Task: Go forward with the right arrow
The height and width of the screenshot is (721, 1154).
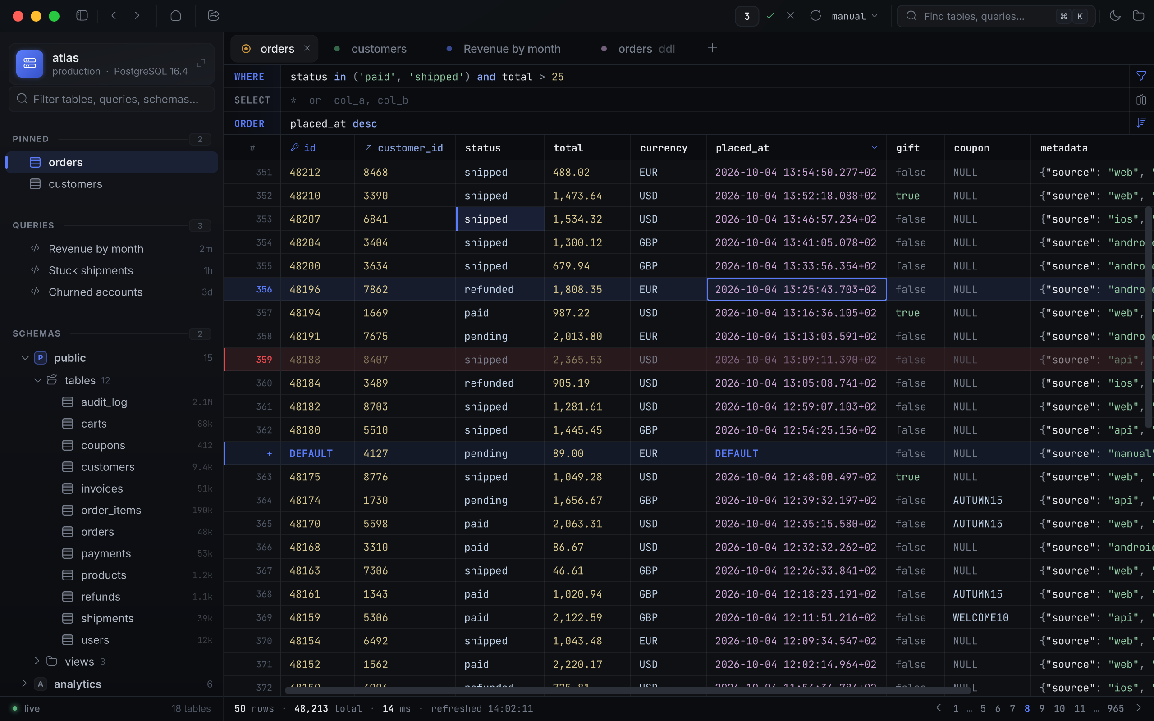Action: click(x=137, y=16)
